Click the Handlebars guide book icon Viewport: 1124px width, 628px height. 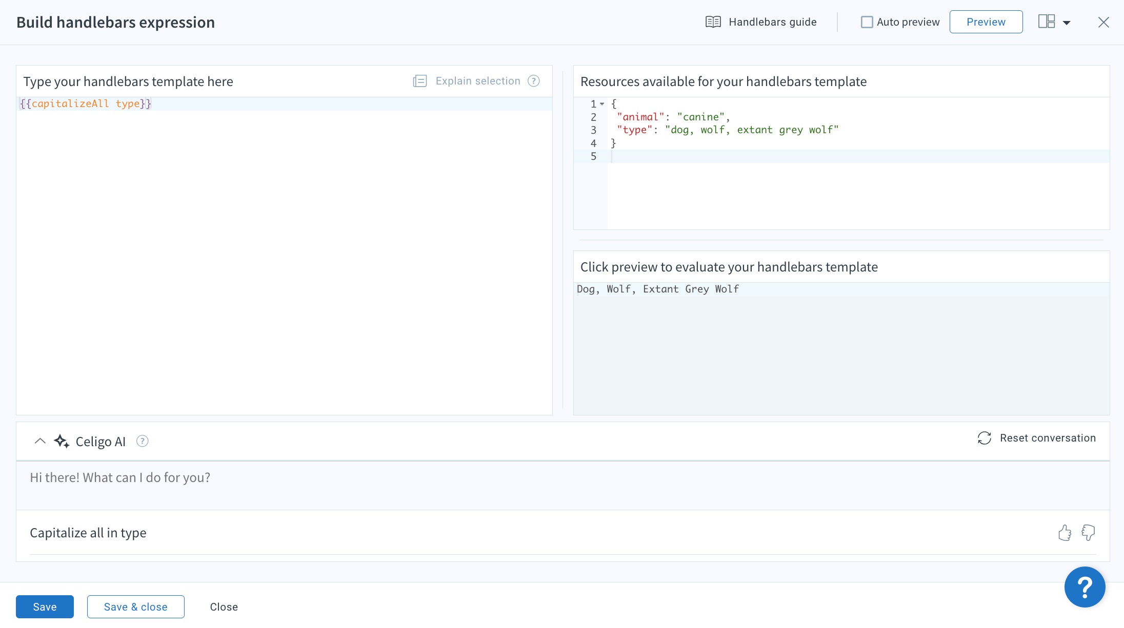(x=713, y=22)
